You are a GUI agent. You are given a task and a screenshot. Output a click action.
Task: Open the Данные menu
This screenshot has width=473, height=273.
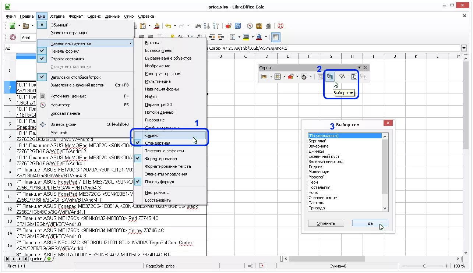(112, 16)
